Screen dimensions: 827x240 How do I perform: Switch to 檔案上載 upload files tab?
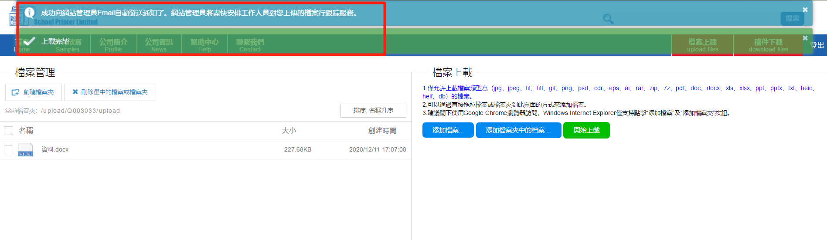(702, 45)
